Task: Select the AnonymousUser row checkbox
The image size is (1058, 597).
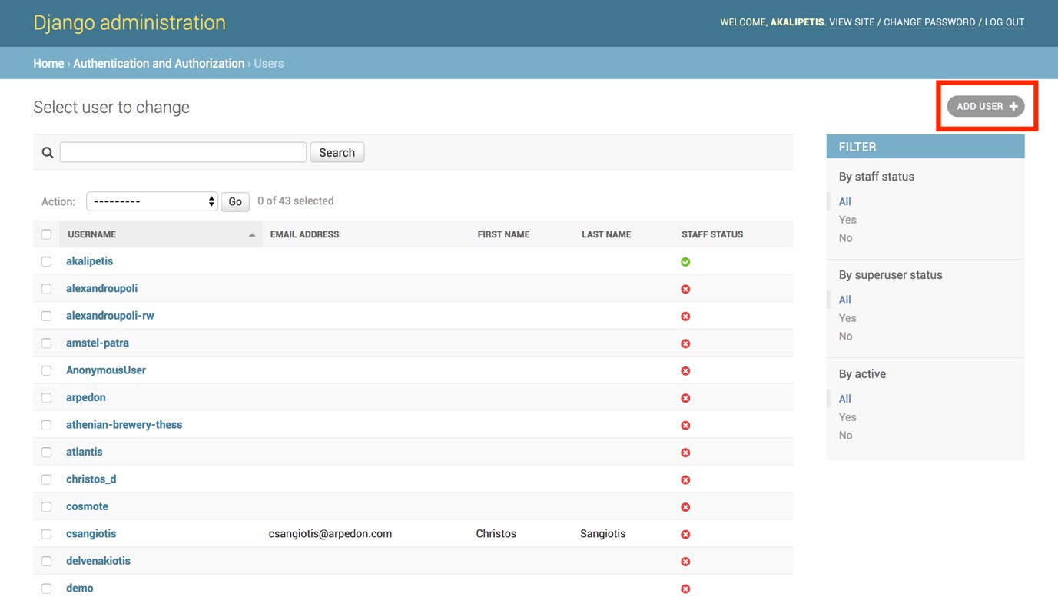Action: [47, 370]
